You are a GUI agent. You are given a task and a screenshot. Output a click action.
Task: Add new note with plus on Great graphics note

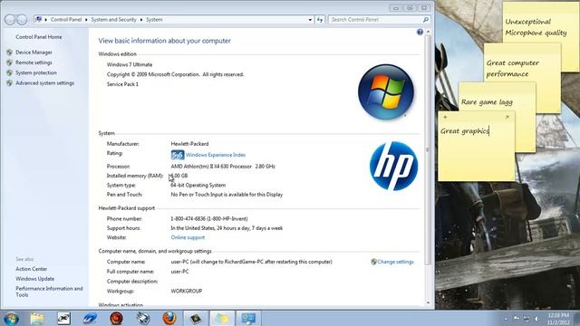tap(445, 117)
